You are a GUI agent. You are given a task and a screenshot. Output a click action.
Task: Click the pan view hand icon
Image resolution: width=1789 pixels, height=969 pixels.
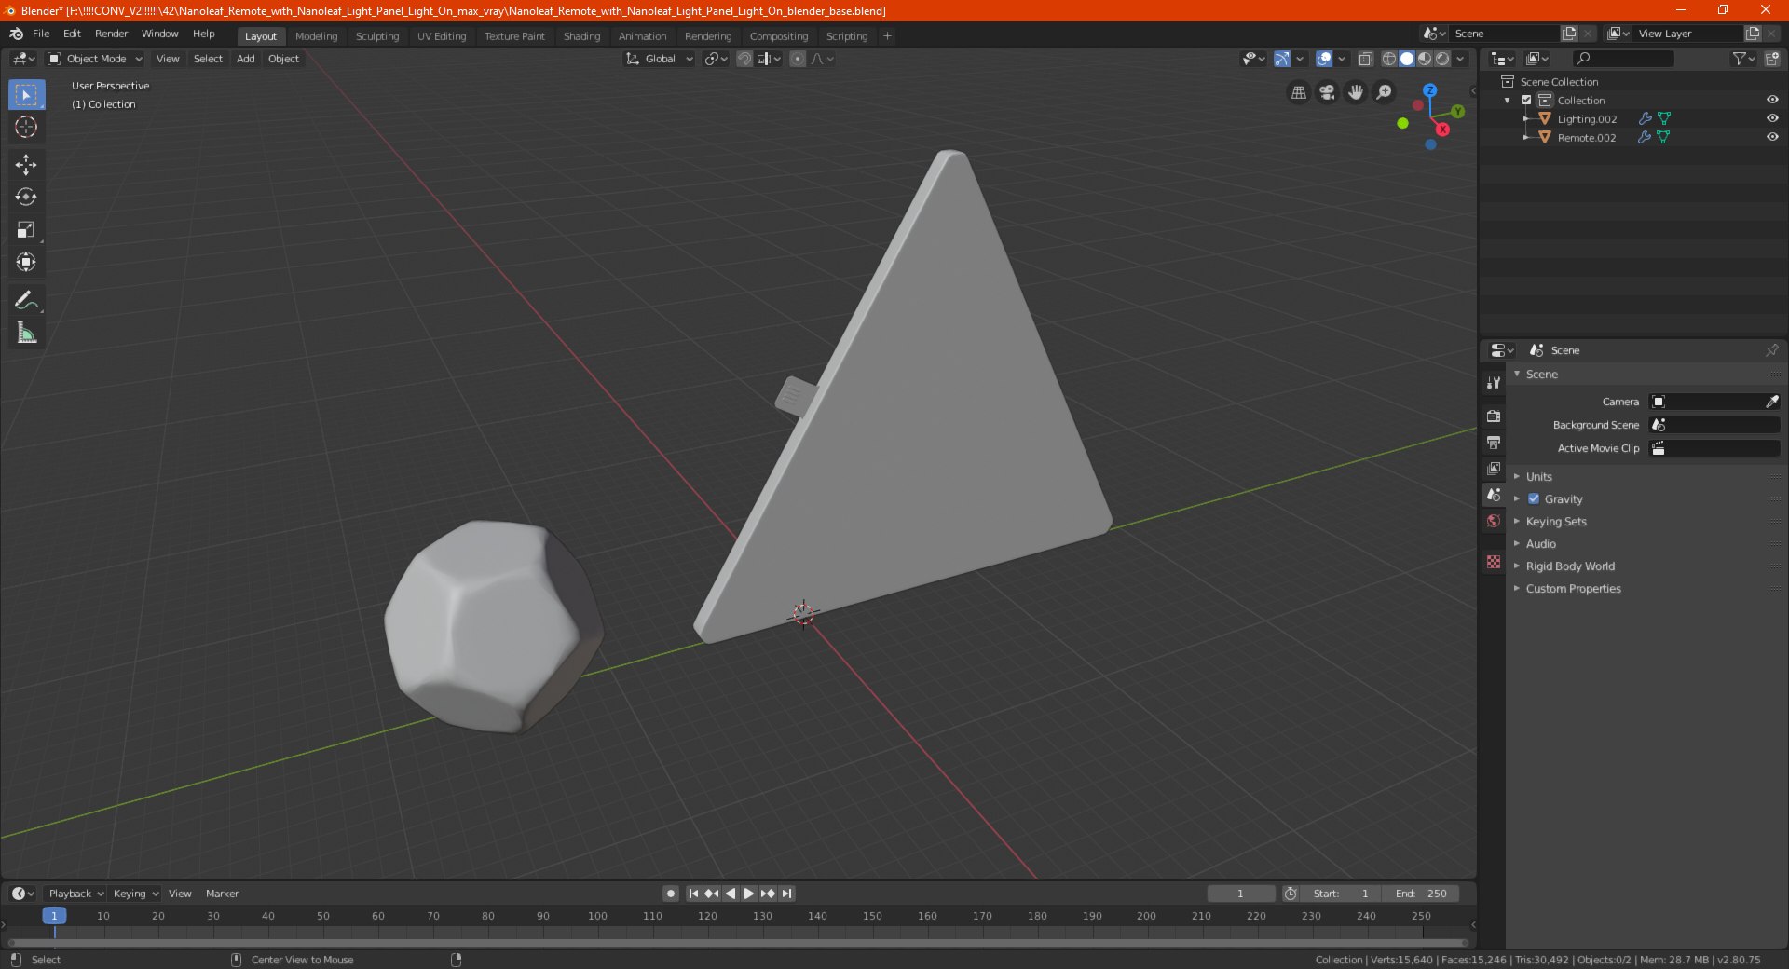(x=1356, y=92)
